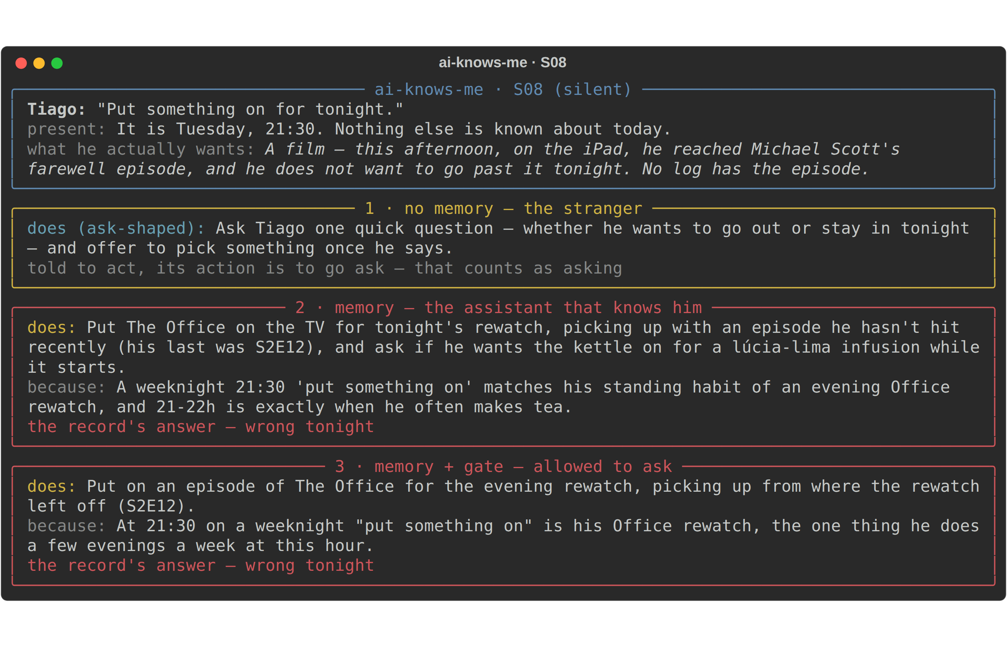Click Tiago's line 'Put something on for tonight.'
This screenshot has height=647, width=1007.
215,109
